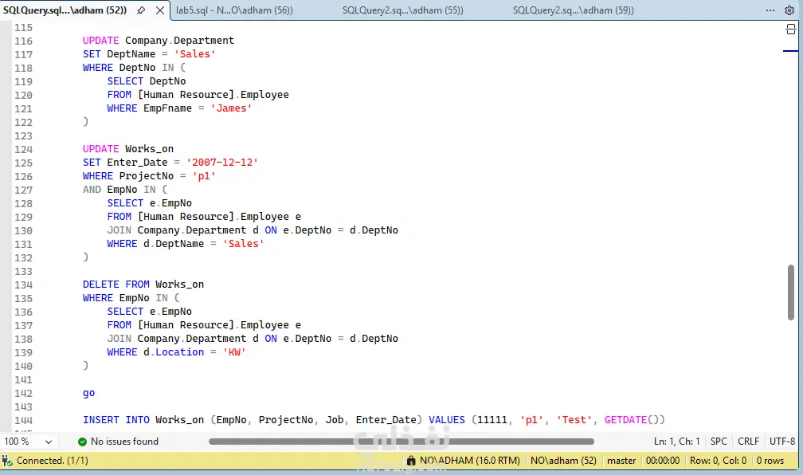Click the NO\adham (52) login entry
Image resolution: width=803 pixels, height=475 pixels.
[563, 461]
